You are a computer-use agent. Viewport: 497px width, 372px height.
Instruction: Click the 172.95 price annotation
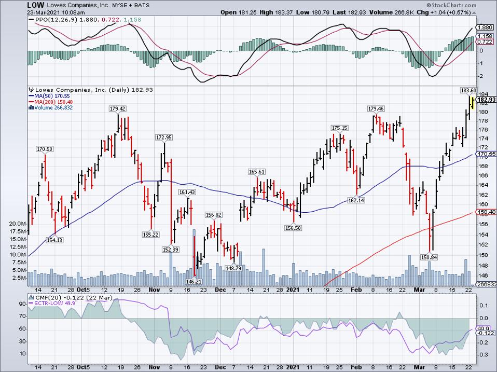(164, 137)
